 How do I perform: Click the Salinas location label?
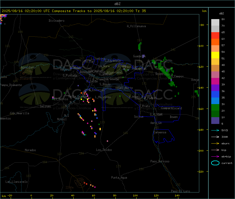pyautogui.click(x=45, y=106)
